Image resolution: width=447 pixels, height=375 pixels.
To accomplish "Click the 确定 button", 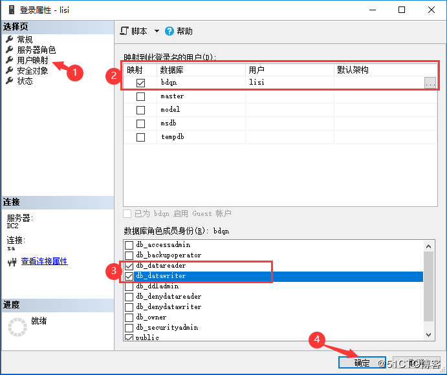I will [362, 363].
